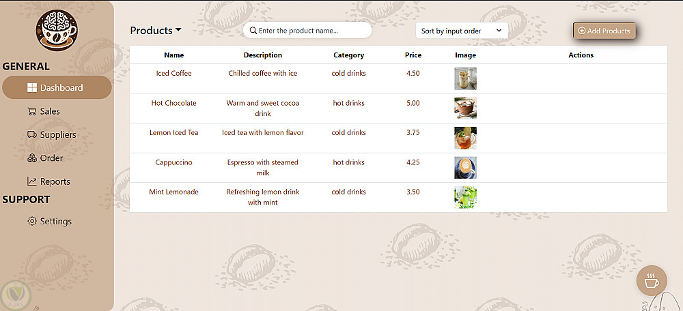
Task: View the Mint Lemonade product image
Action: click(x=465, y=197)
